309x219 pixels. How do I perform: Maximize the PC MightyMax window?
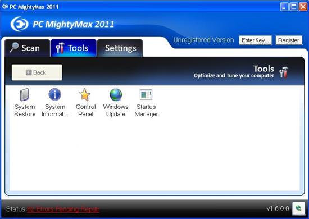tap(293, 7)
